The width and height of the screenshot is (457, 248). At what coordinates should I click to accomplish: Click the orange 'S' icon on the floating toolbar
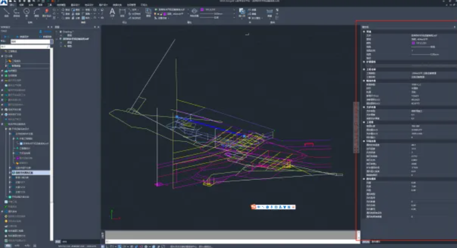253,207
